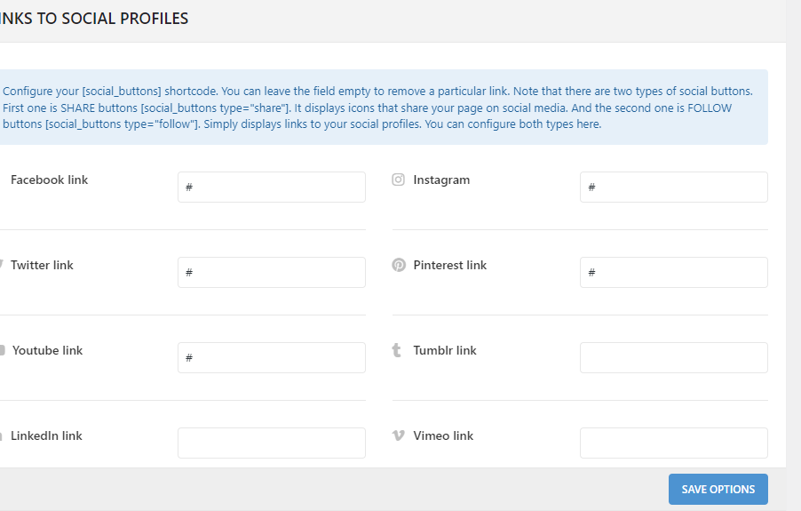
Task: Select the Twitter link text box
Action: pyautogui.click(x=271, y=273)
